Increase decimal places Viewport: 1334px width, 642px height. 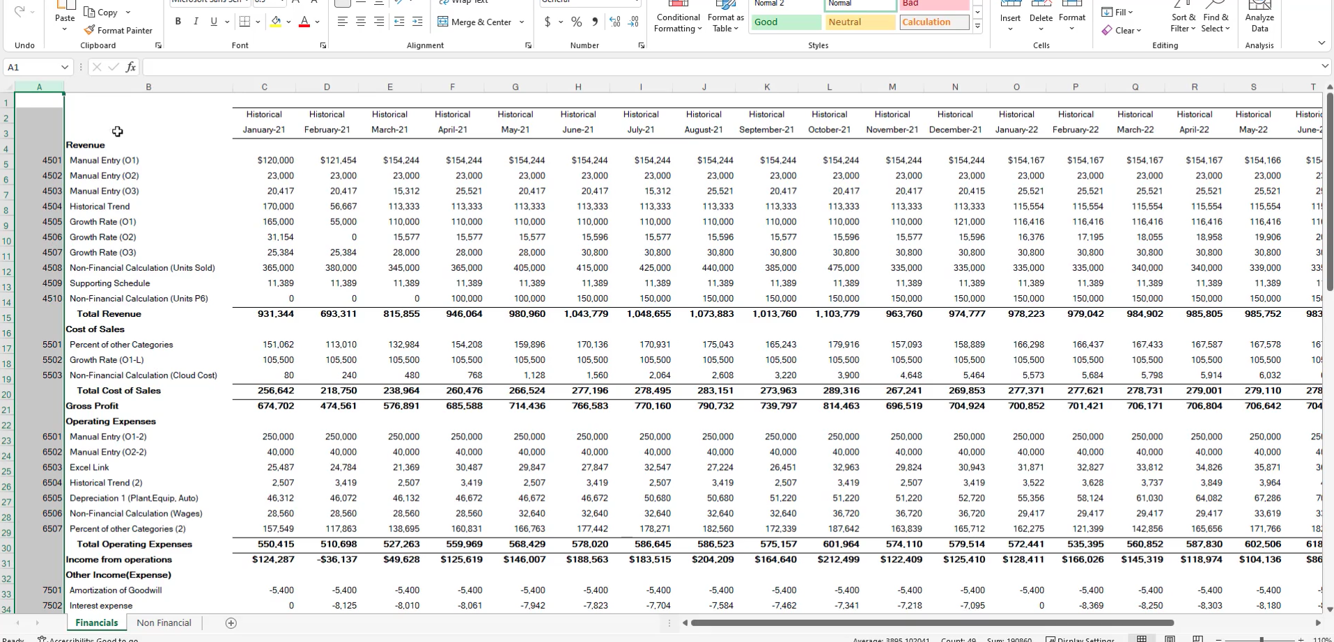615,22
